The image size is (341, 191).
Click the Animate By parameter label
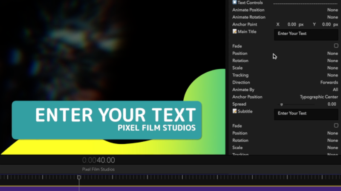243,90
